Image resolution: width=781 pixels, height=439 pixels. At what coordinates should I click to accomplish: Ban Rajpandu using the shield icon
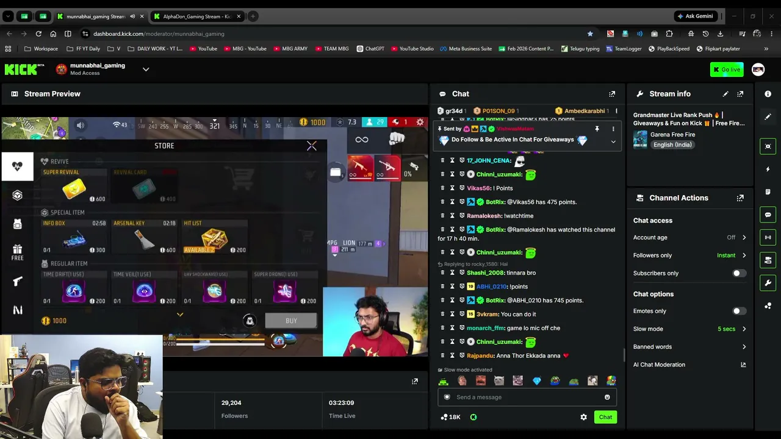click(462, 355)
